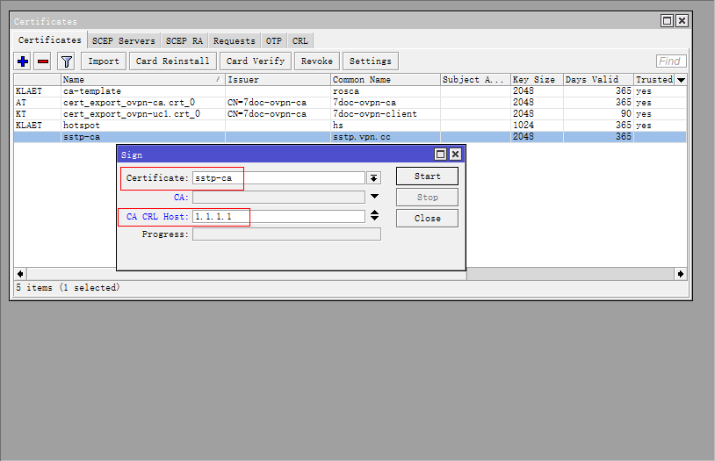Screen dimensions: 715x461
Task: Toggle the CA CRL Host up-down arrows
Action: [374, 216]
